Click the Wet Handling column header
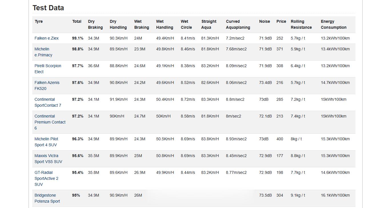 (x=164, y=24)
